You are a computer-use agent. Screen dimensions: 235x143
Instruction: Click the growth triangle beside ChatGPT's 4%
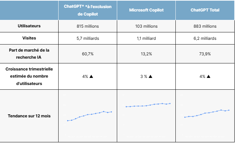pos(91,77)
